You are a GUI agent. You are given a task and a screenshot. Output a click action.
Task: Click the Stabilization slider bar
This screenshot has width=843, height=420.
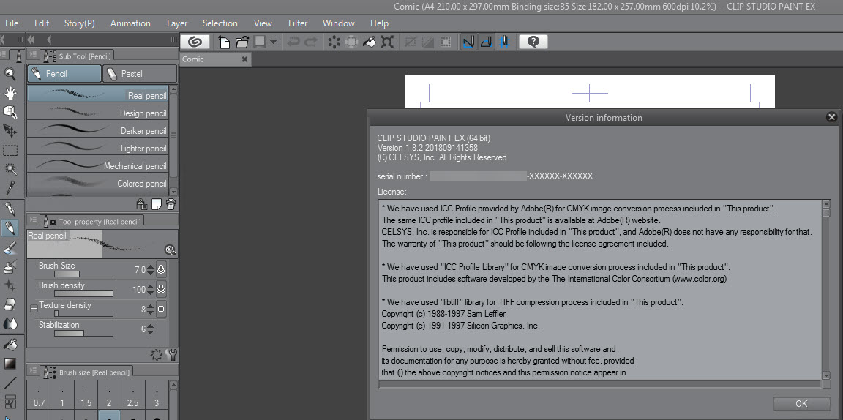(84, 334)
